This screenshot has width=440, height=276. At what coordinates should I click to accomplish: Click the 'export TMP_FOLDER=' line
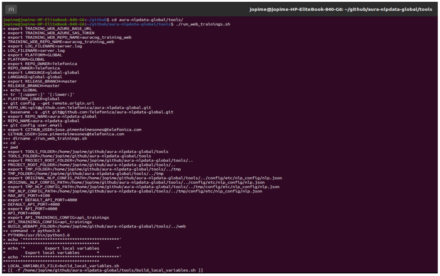(92, 169)
